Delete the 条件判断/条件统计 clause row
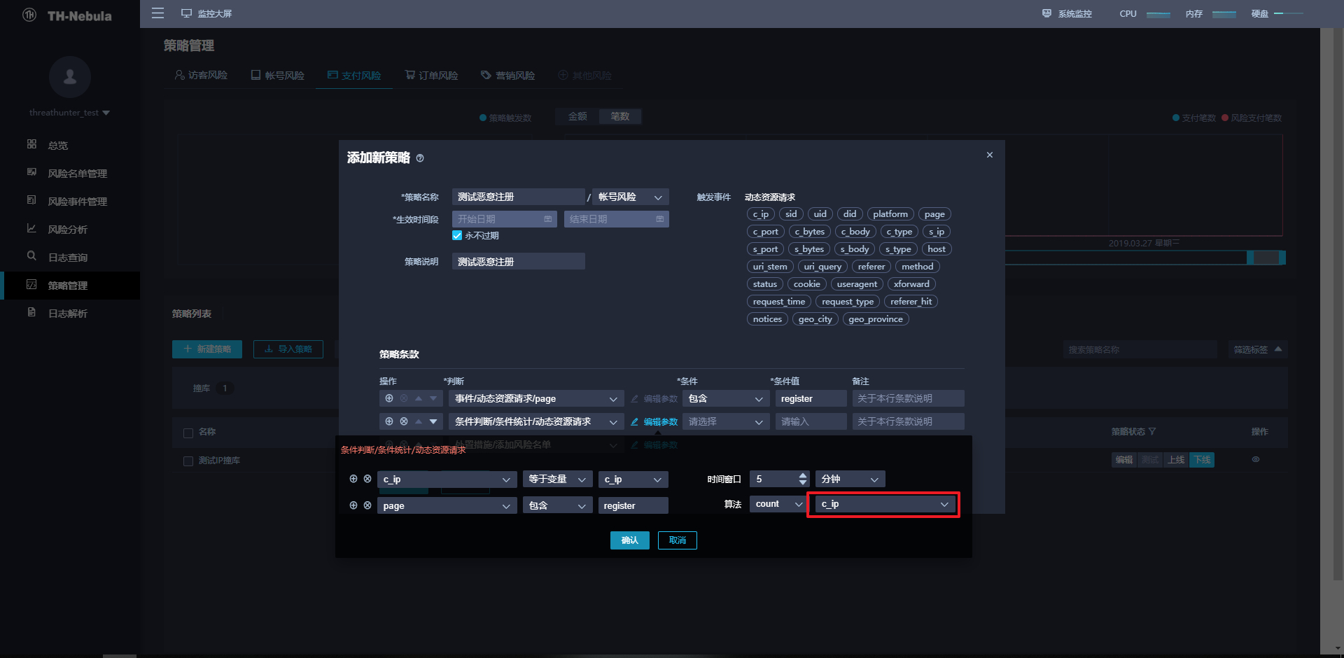Viewport: 1344px width, 658px height. click(404, 421)
